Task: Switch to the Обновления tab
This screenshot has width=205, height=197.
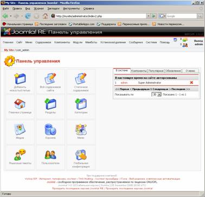Action: (173, 71)
